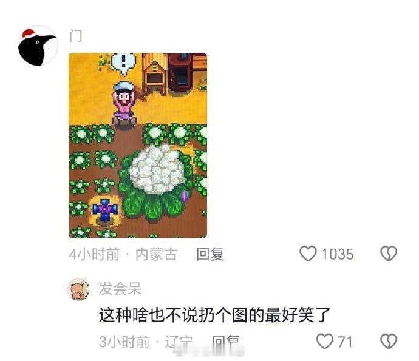Select the reply text 这种啥也不说扔个图的最好笑了
419x361 pixels.
(x=214, y=315)
